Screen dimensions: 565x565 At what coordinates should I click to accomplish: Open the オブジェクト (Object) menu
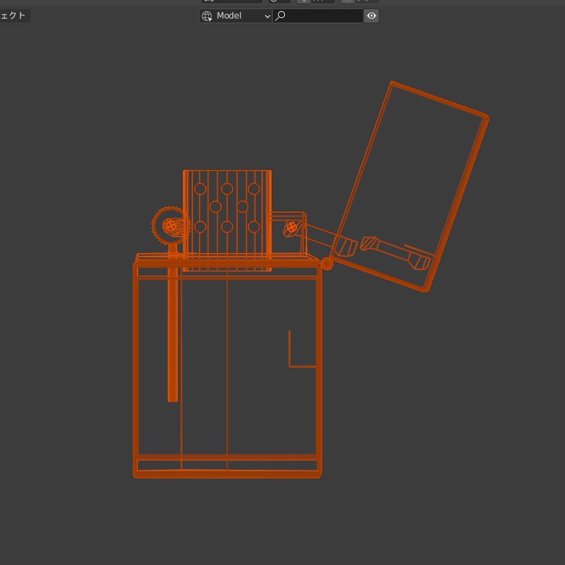(x=14, y=16)
